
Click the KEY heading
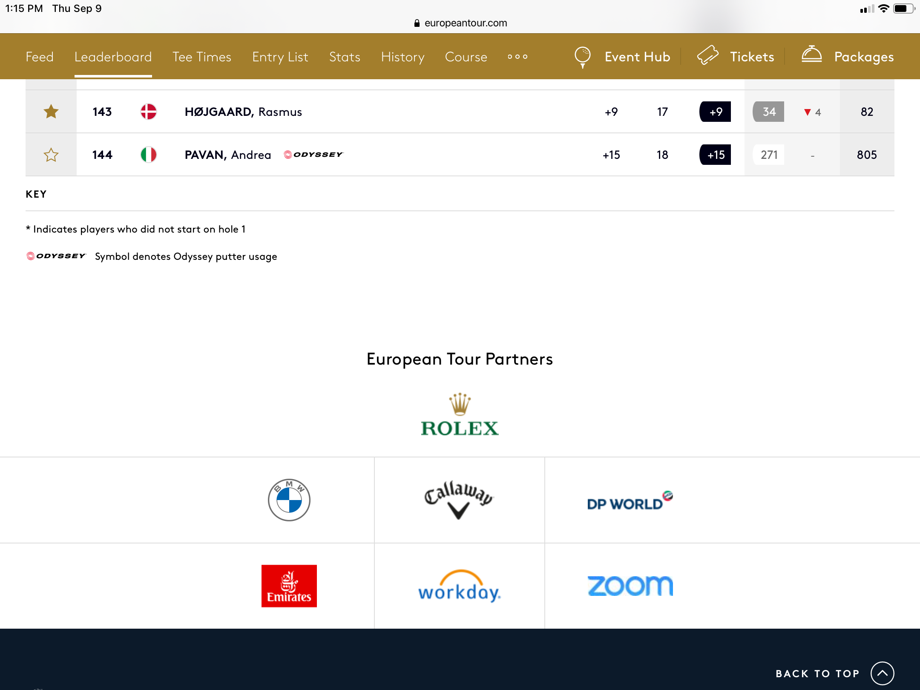coord(36,194)
